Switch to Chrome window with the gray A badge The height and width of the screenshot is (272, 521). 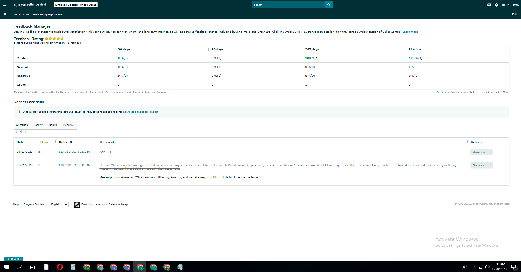point(100,267)
